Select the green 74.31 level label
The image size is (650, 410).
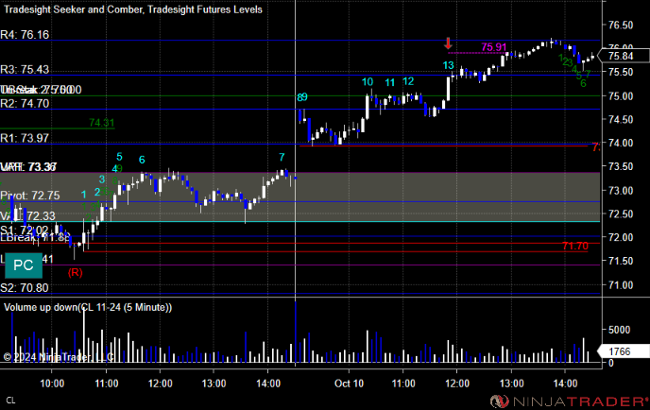[x=102, y=122]
